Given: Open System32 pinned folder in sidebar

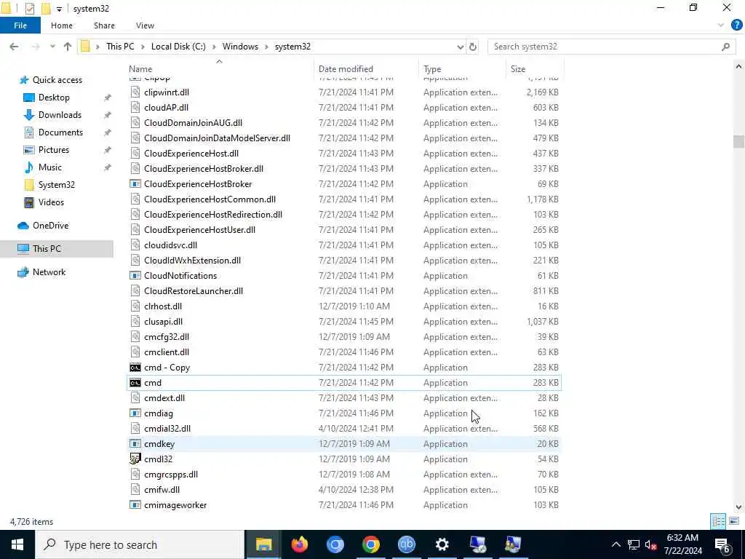Looking at the screenshot, I should click(x=56, y=185).
